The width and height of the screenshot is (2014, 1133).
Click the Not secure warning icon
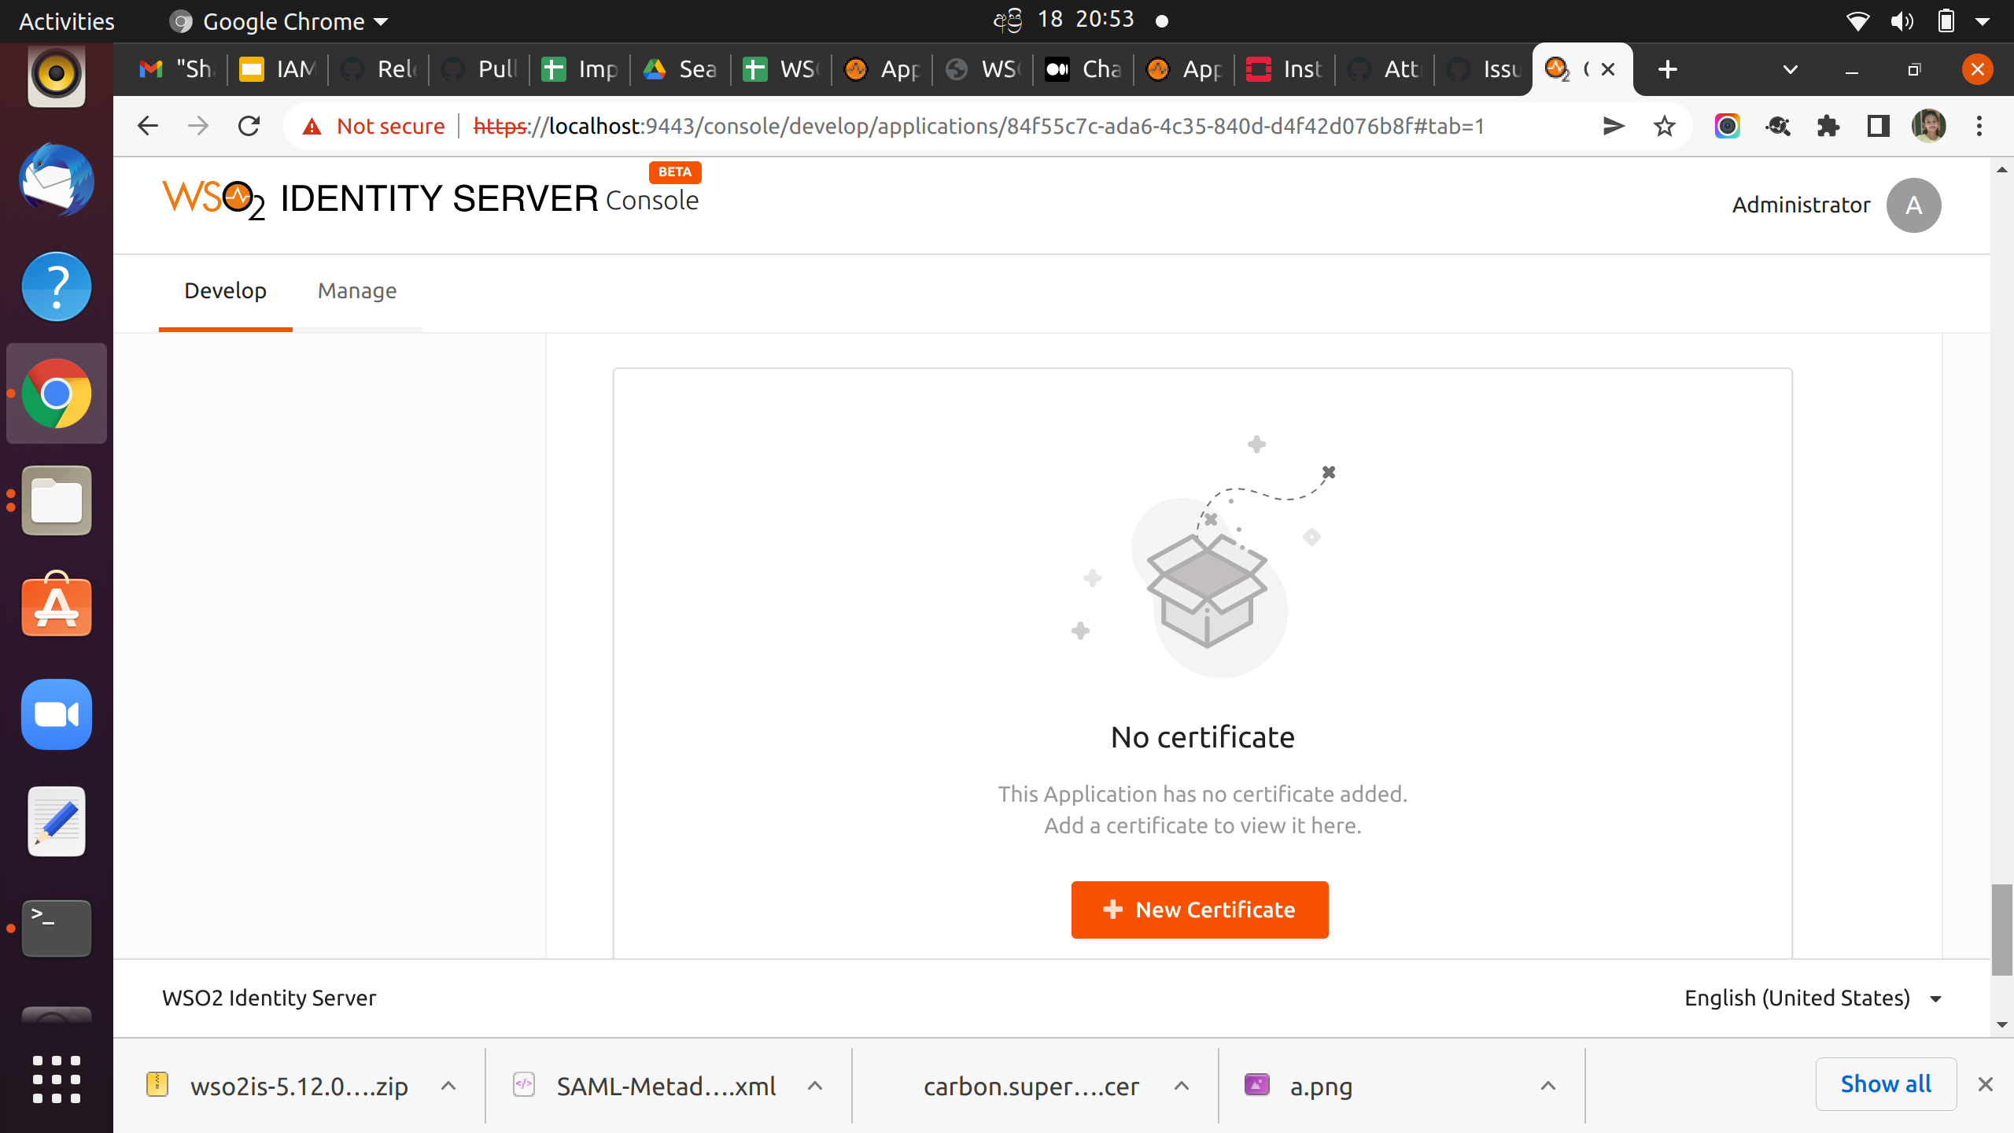coord(312,126)
